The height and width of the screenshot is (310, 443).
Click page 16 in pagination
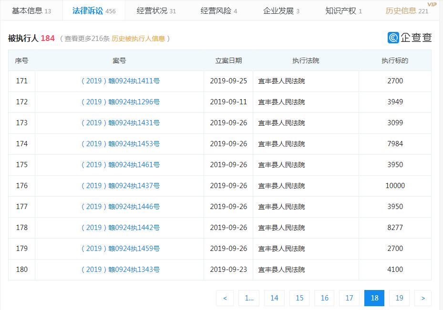tap(324, 298)
